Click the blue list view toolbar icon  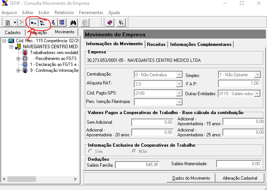[62, 23]
